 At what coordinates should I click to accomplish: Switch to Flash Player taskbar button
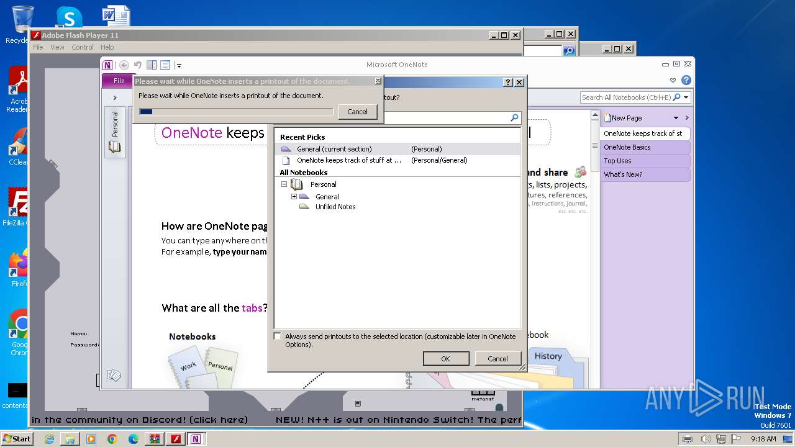[176, 439]
